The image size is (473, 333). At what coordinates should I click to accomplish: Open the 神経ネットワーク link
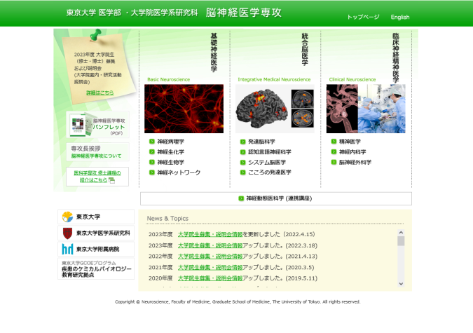(179, 172)
